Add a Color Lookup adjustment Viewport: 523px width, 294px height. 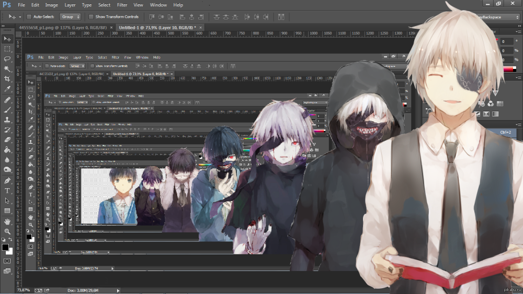[x=500, y=103]
